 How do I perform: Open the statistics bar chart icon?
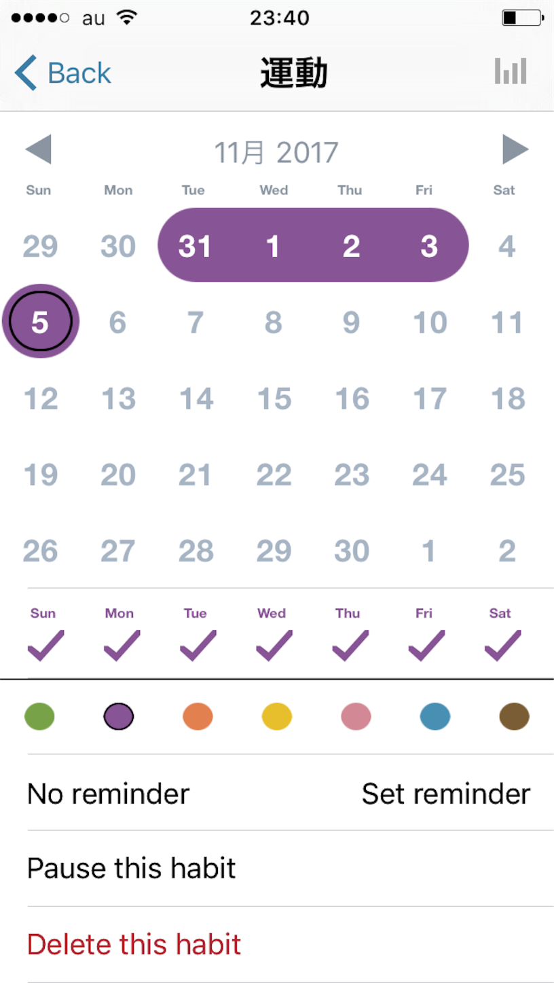point(511,71)
